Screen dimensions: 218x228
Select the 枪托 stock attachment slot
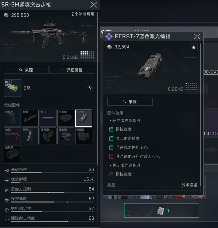[12, 136]
